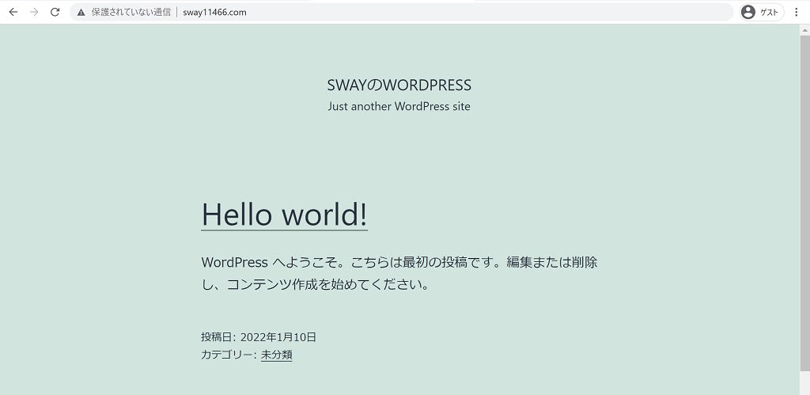Open the SWAYのWORDPRESS site title link
Image resolution: width=810 pixels, height=395 pixels.
point(399,85)
